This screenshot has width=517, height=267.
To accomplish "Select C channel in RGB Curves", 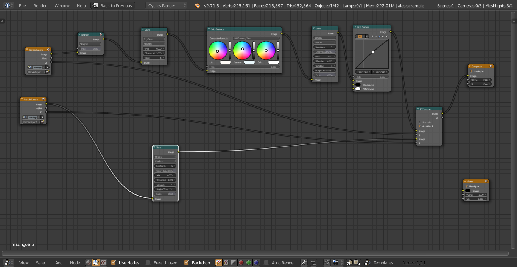I will (x=357, y=36).
